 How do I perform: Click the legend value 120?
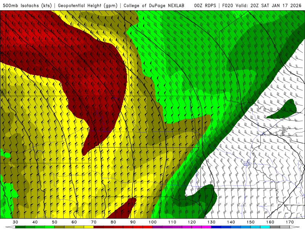192,222
